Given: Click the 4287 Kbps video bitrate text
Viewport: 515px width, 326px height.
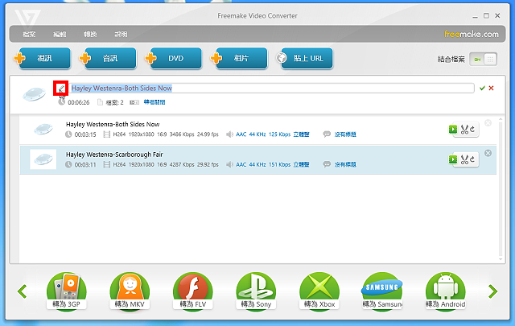Looking at the screenshot, I should (182, 165).
